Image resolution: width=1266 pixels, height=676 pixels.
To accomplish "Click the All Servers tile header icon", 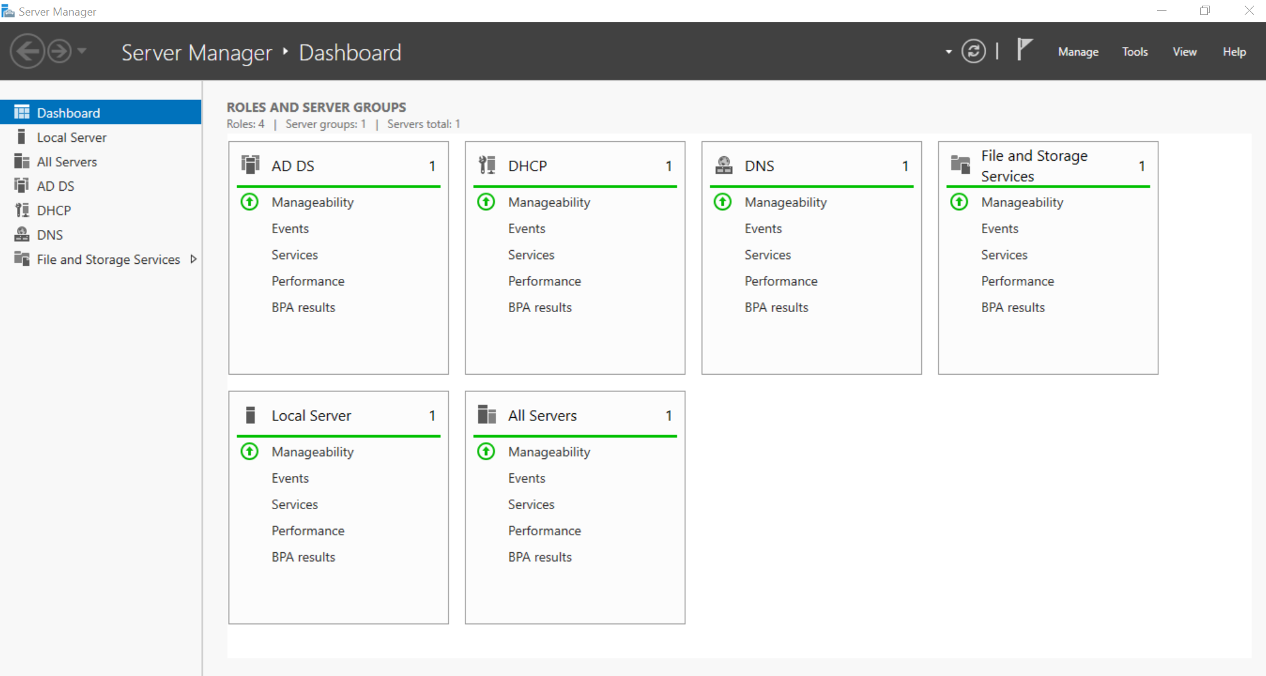I will (x=487, y=414).
